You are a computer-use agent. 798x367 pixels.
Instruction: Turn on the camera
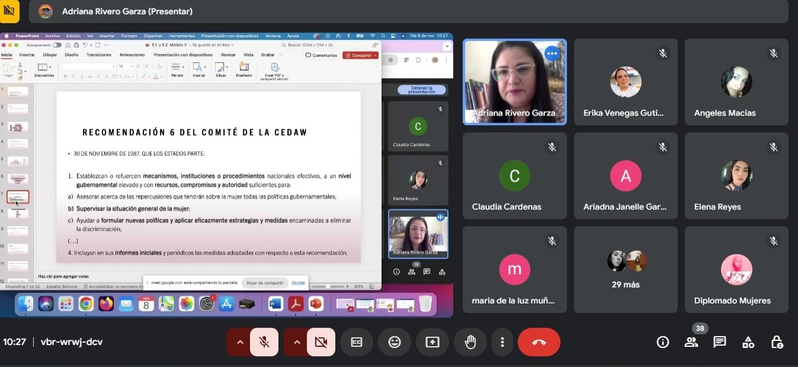point(321,342)
